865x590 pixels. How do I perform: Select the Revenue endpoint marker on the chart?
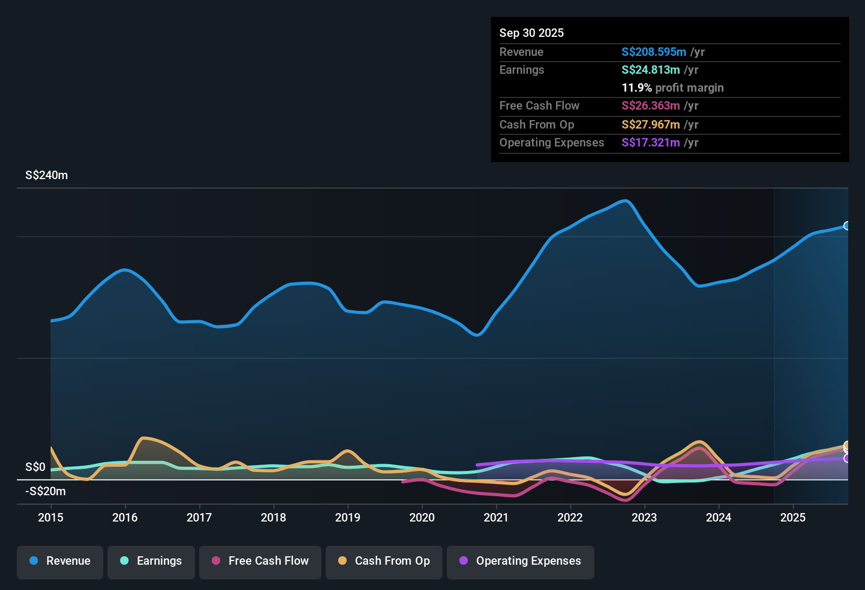pyautogui.click(x=847, y=225)
